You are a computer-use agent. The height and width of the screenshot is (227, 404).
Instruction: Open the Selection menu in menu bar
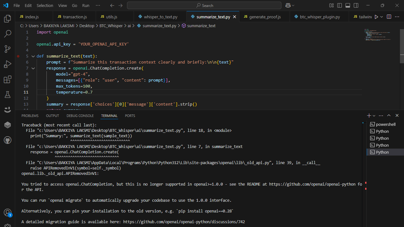tap(45, 5)
